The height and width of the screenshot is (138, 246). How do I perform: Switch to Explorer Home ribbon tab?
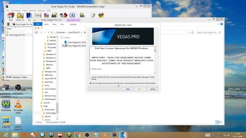[x=46, y=24]
